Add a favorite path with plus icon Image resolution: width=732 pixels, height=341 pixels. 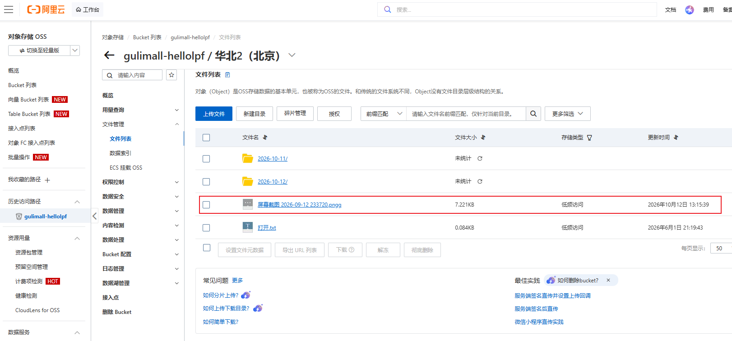click(47, 180)
